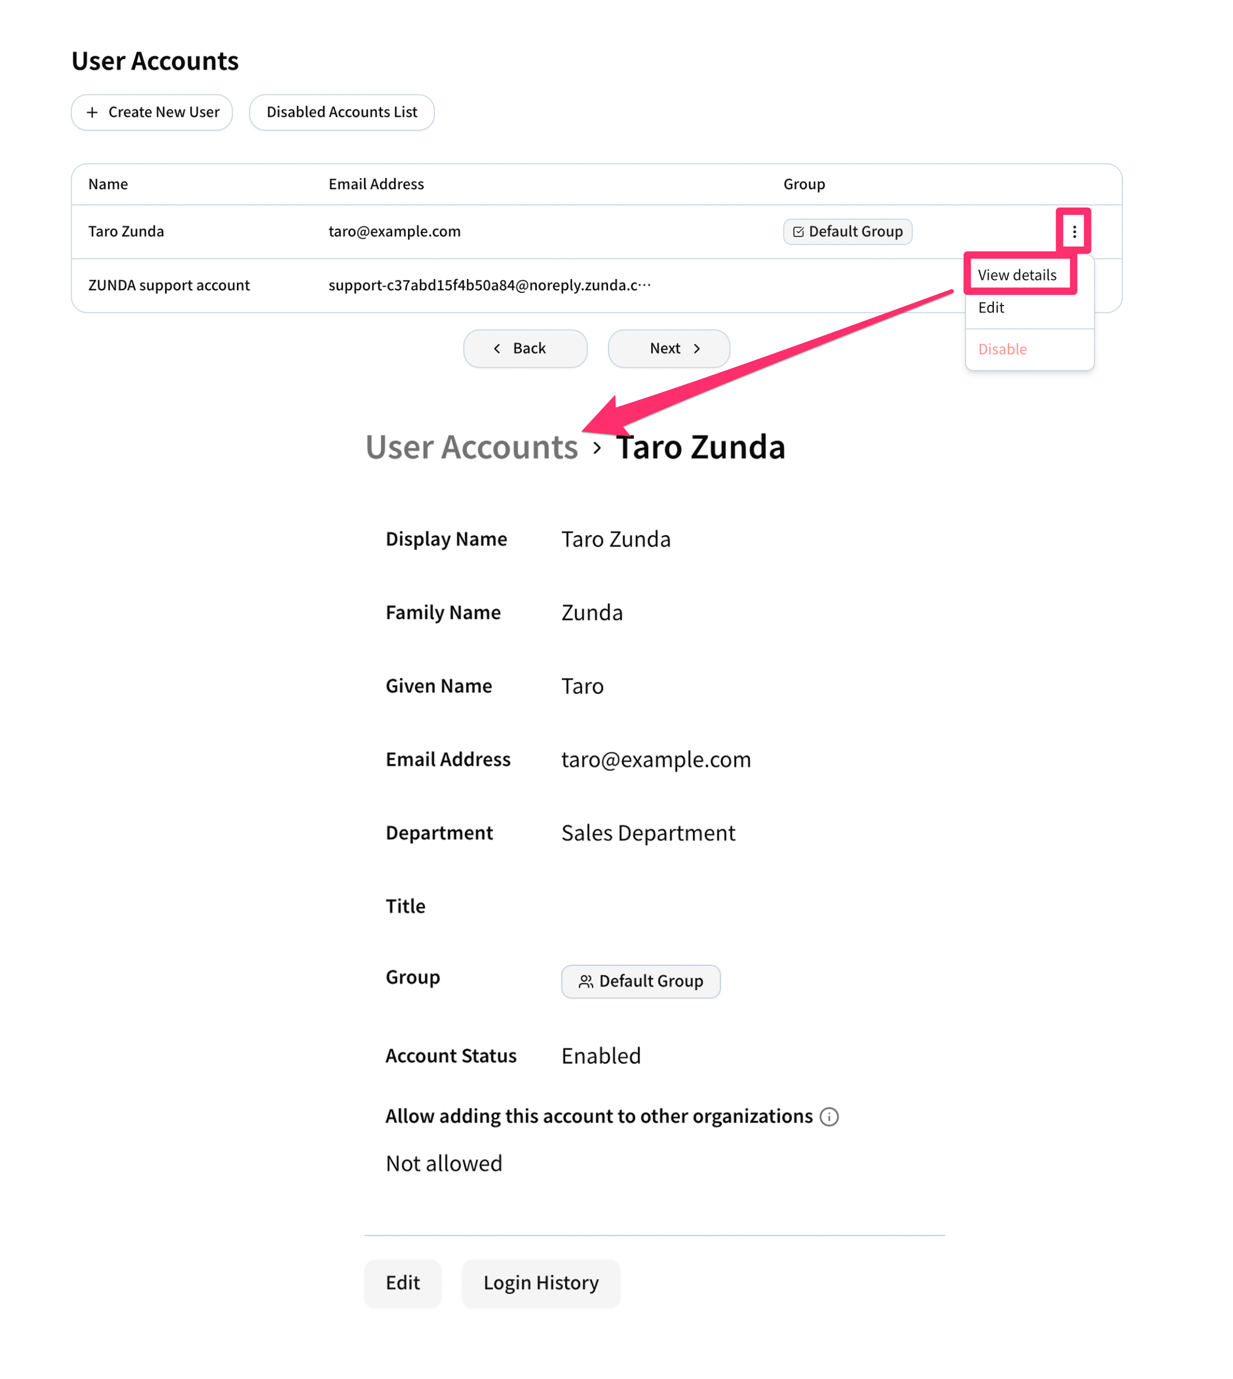The image size is (1233, 1379).
Task: Open Login History for Taro Zunda
Action: tap(541, 1283)
